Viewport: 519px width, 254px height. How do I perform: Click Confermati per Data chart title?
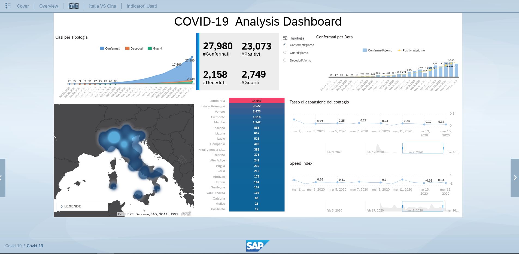[x=334, y=37]
